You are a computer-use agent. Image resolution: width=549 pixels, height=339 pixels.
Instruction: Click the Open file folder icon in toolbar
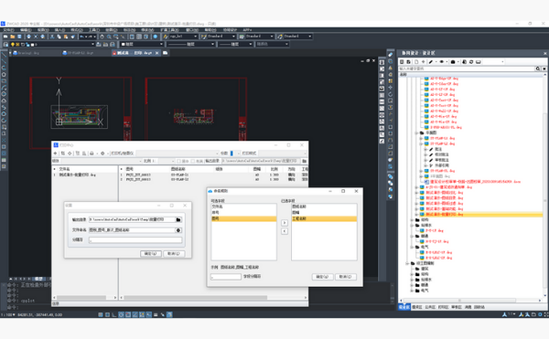click(13, 37)
